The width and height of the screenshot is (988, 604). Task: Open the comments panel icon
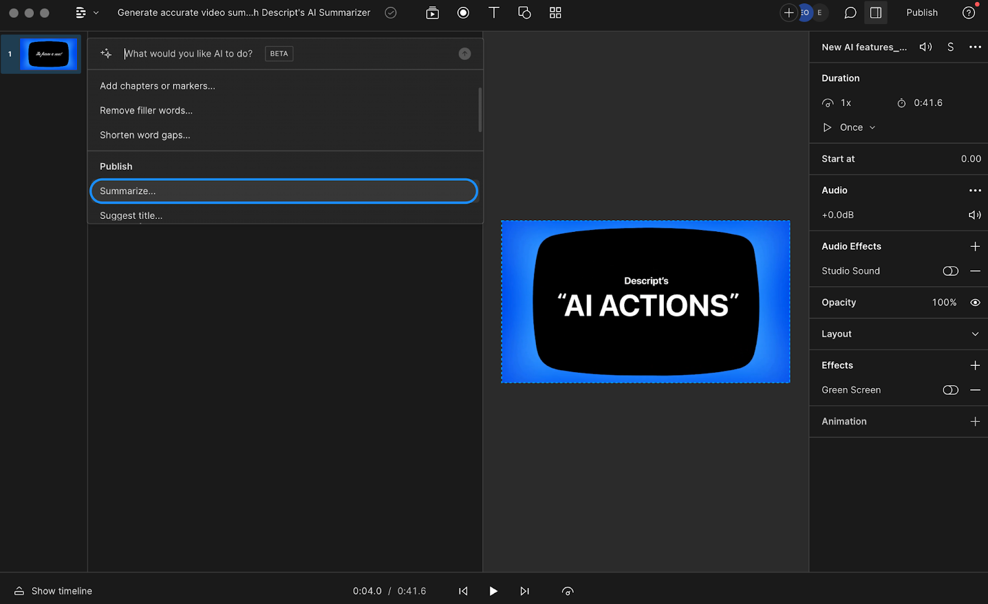point(850,13)
